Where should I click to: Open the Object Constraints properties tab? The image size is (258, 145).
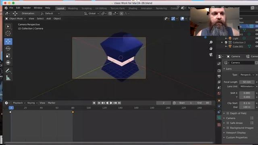point(219,112)
